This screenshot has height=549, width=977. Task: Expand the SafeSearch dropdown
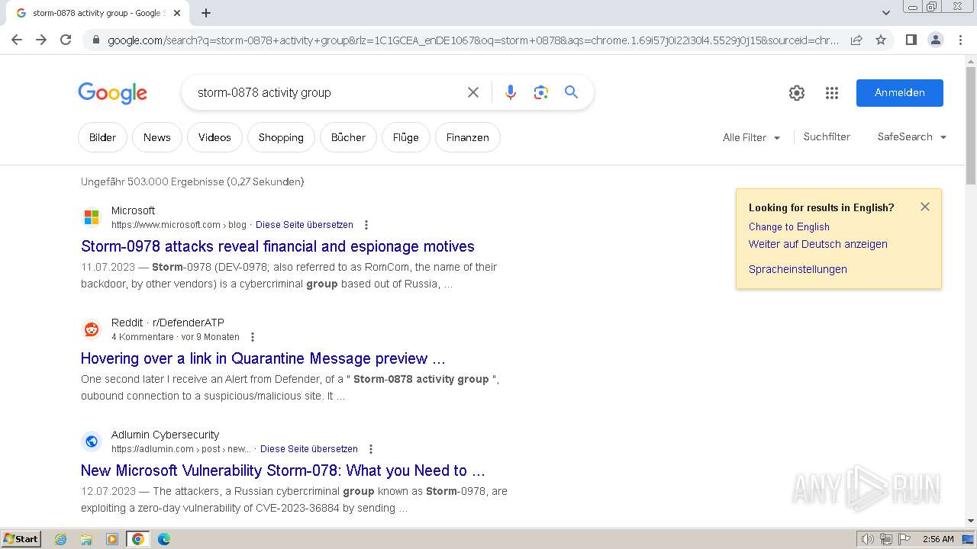(x=912, y=136)
